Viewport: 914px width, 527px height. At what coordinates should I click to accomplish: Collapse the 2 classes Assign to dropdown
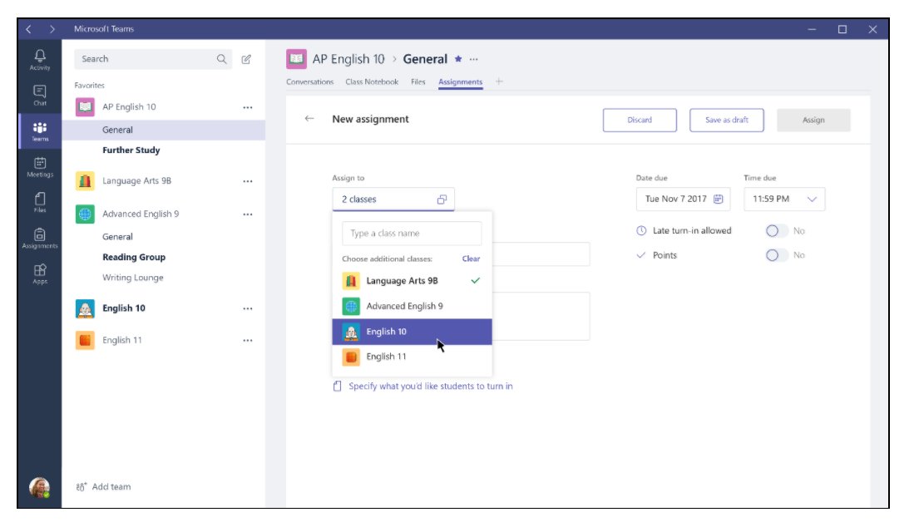(393, 199)
